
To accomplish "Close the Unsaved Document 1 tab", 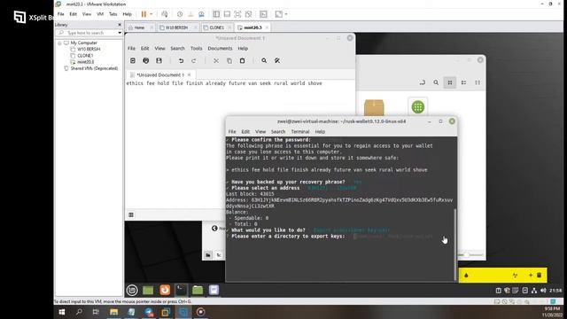I will 189,74.
